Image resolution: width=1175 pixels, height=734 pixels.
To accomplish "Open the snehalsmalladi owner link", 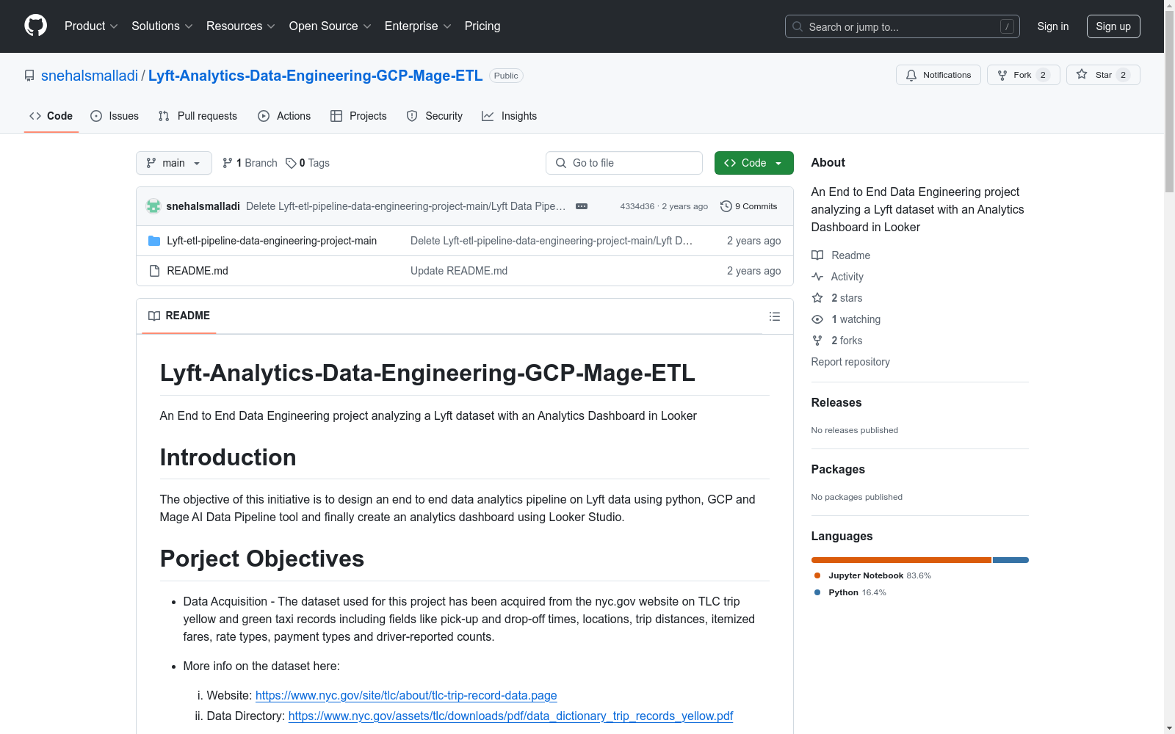I will point(90,76).
